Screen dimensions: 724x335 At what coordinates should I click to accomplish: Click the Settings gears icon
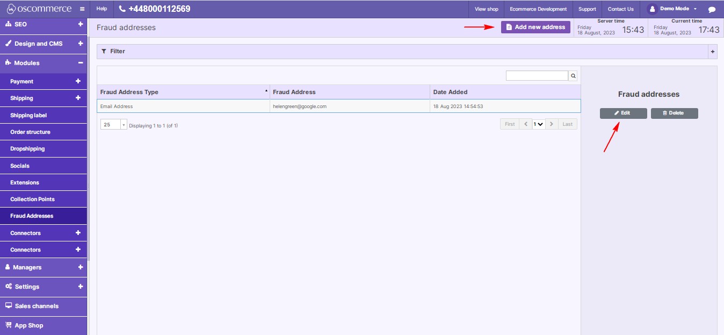coord(9,287)
